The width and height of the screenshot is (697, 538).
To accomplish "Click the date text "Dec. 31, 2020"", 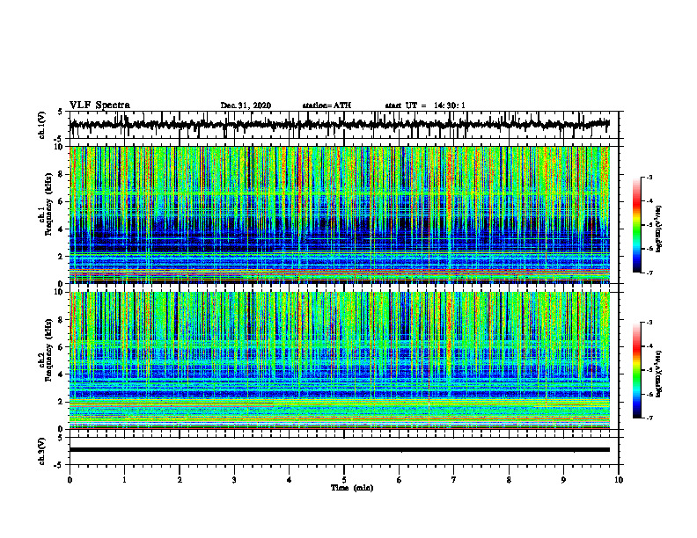I will coord(246,105).
